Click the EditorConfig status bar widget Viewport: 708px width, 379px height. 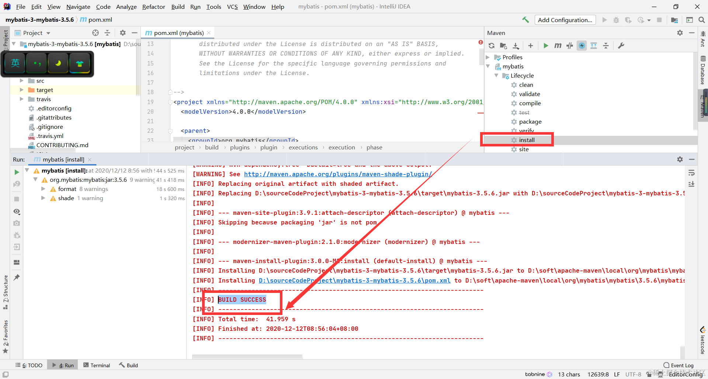(x=685, y=374)
